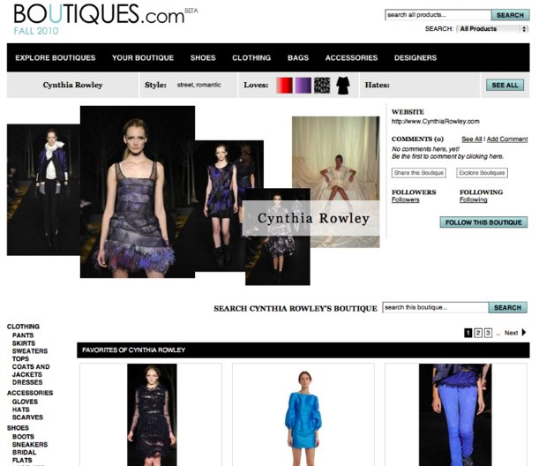Click the Clothing sidebar heading

point(23,327)
